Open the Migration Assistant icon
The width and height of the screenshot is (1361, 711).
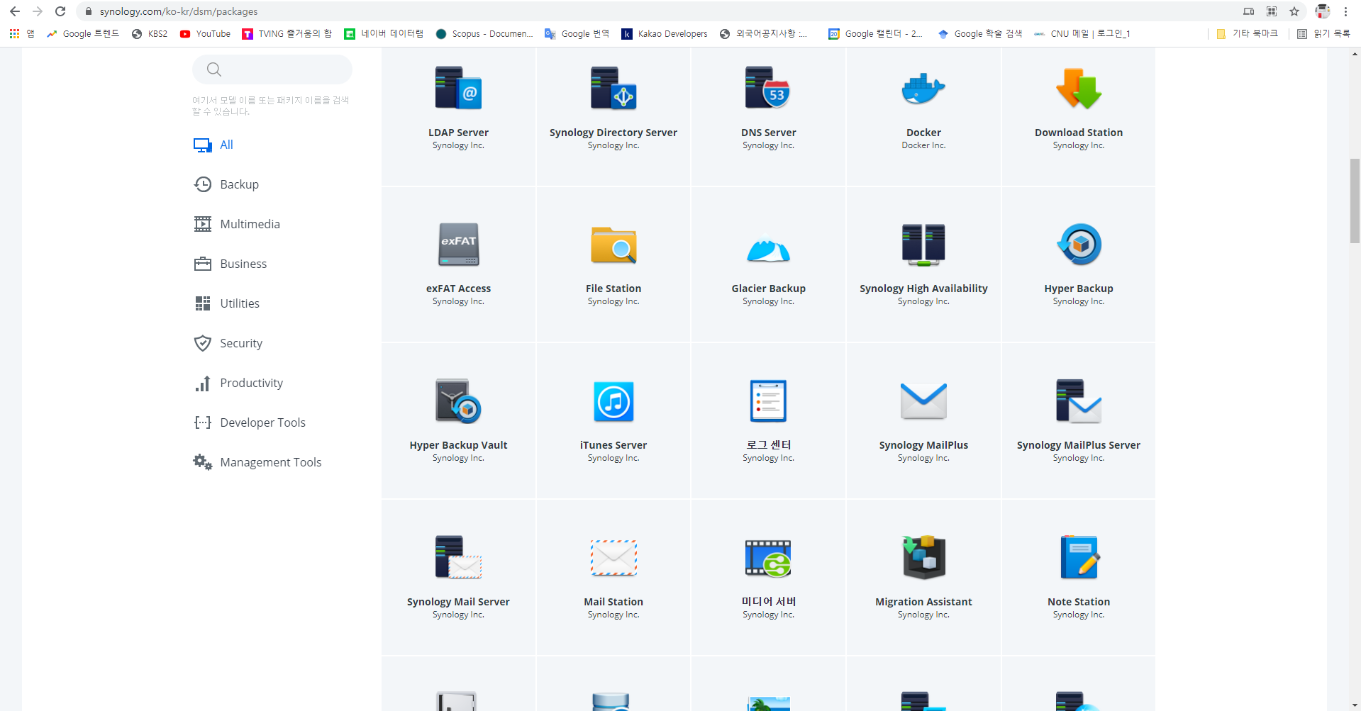(x=923, y=558)
